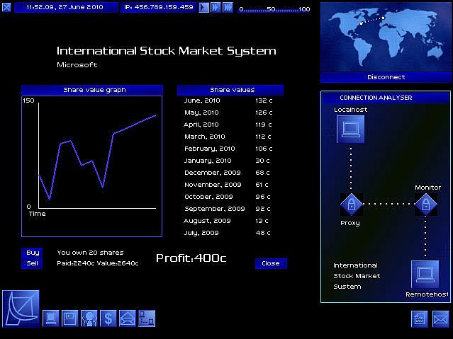Open the satellite dish software menu

click(21, 309)
